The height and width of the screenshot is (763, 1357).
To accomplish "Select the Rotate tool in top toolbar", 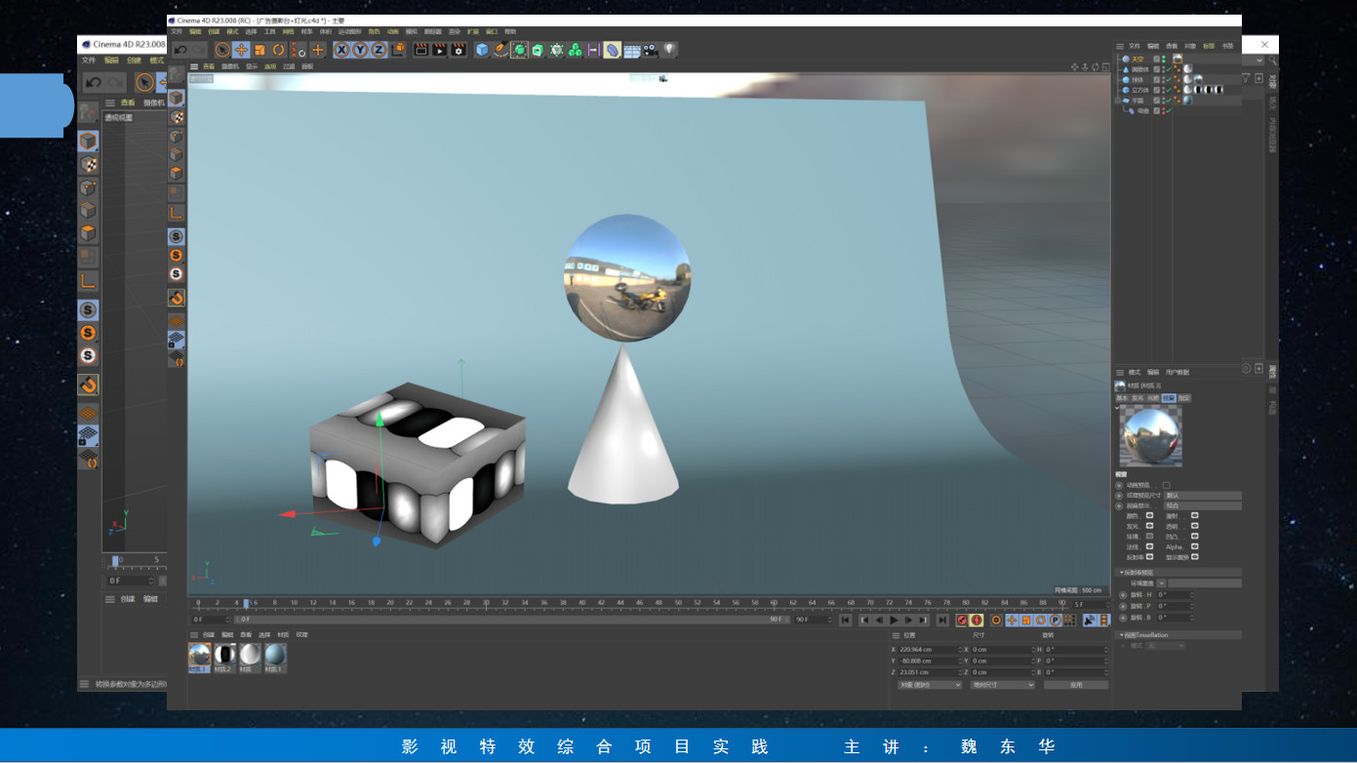I will (x=279, y=50).
